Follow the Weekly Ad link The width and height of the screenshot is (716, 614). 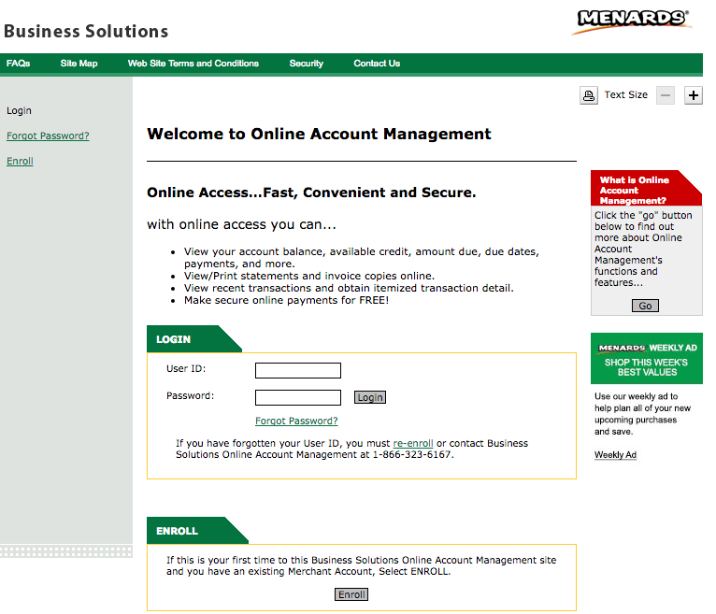tap(615, 455)
